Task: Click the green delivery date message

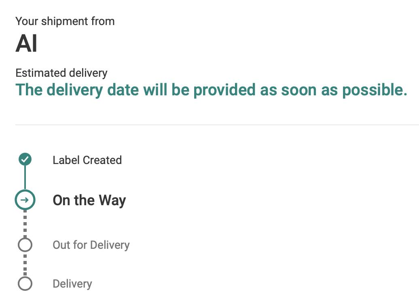Action: [212, 90]
